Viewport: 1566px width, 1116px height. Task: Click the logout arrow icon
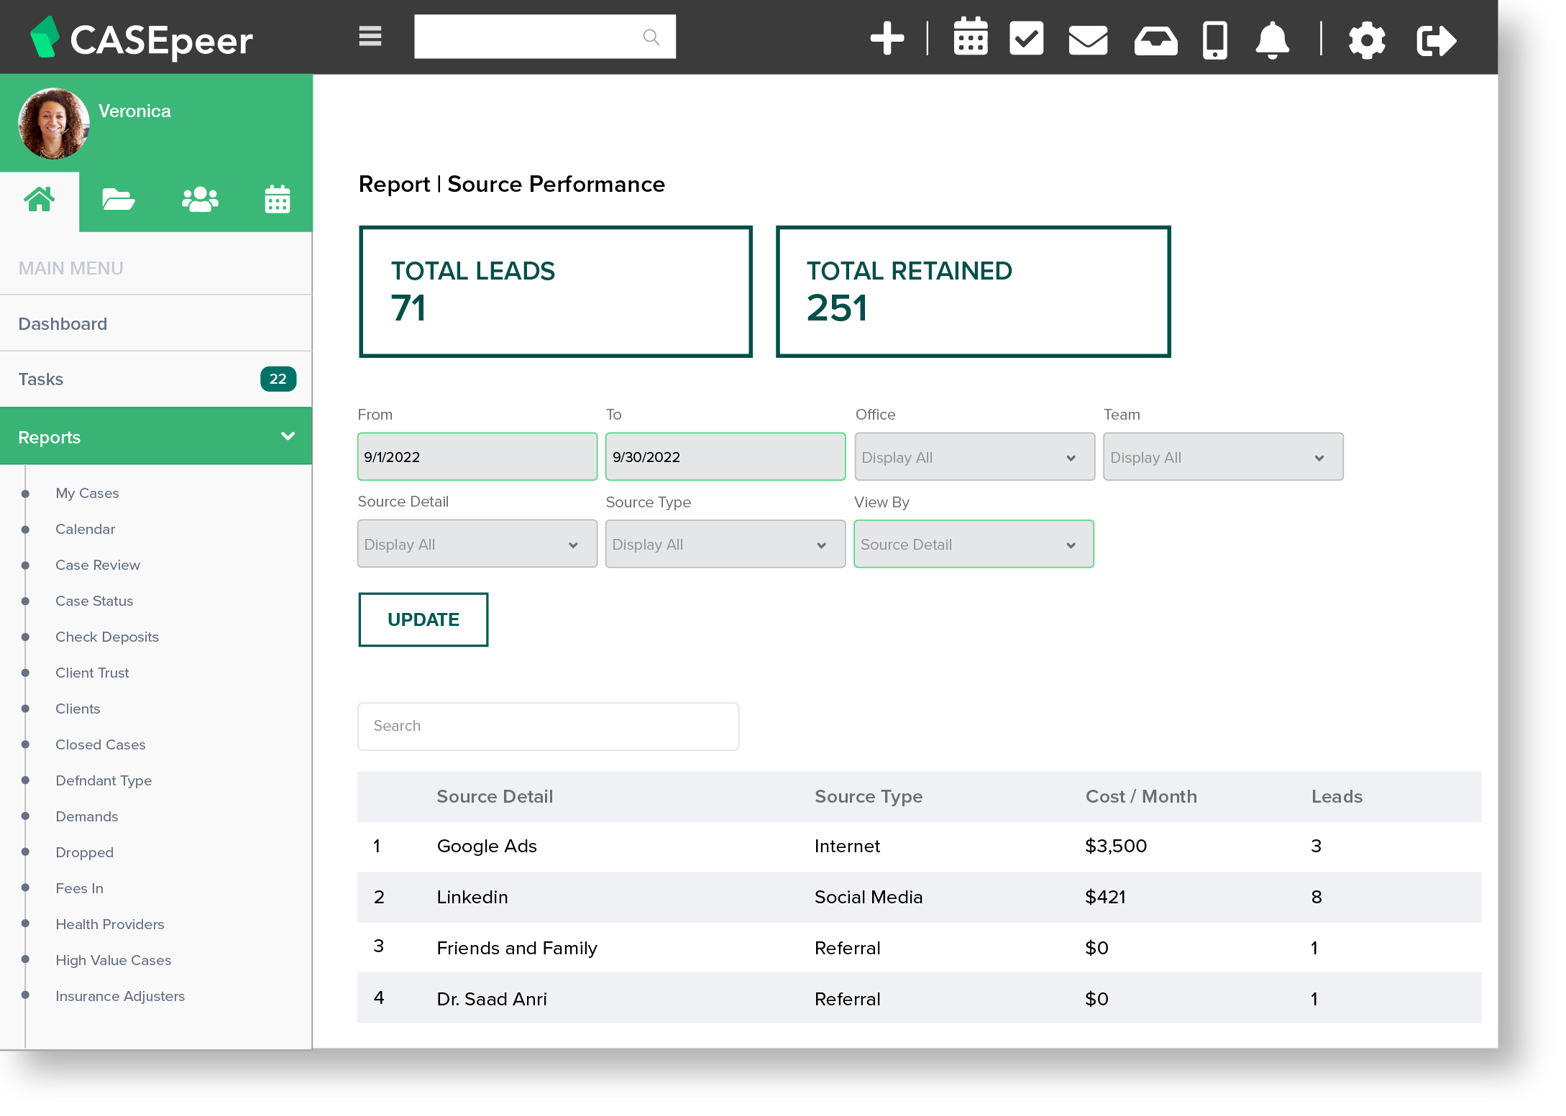[1436, 40]
